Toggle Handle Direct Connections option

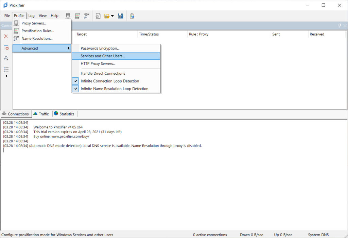[116, 73]
